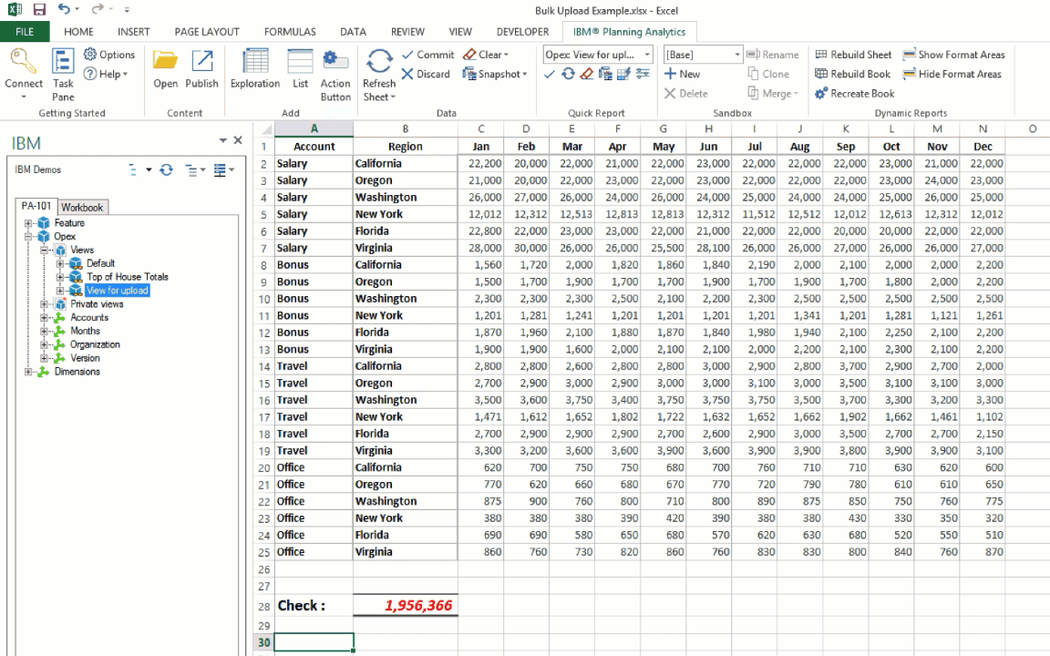Image resolution: width=1050 pixels, height=656 pixels.
Task: Click the Undo arrow
Action: 64,9
